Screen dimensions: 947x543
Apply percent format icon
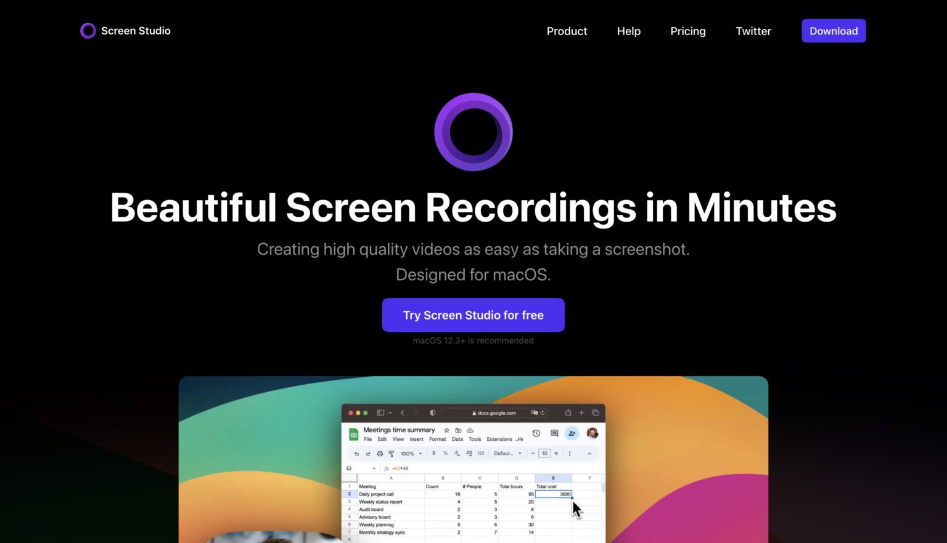click(445, 454)
